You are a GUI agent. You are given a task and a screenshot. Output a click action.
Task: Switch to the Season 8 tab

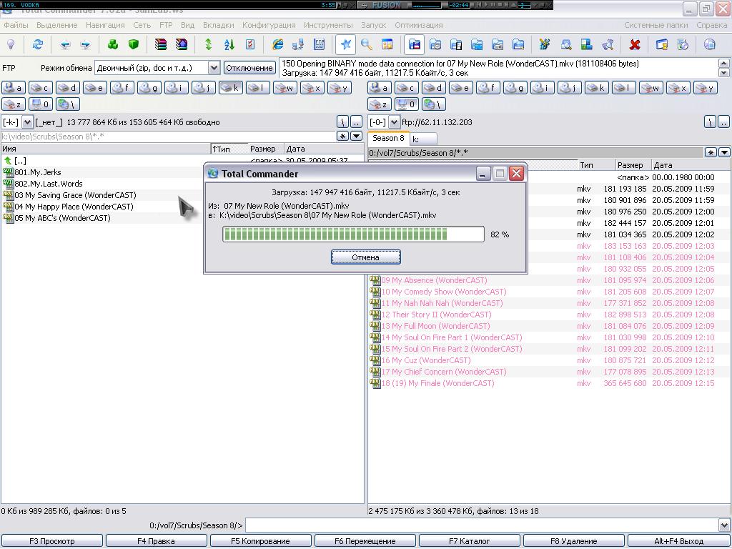[x=388, y=138]
